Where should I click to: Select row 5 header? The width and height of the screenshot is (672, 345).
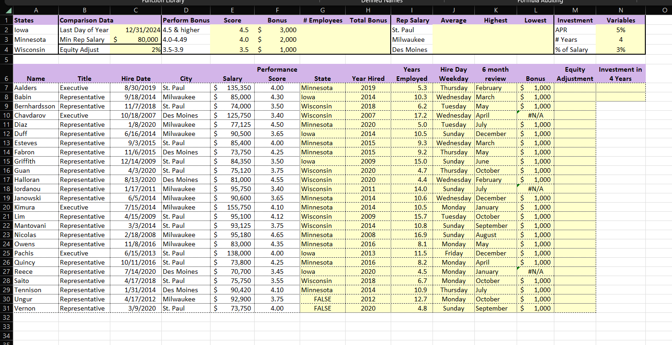click(6, 59)
